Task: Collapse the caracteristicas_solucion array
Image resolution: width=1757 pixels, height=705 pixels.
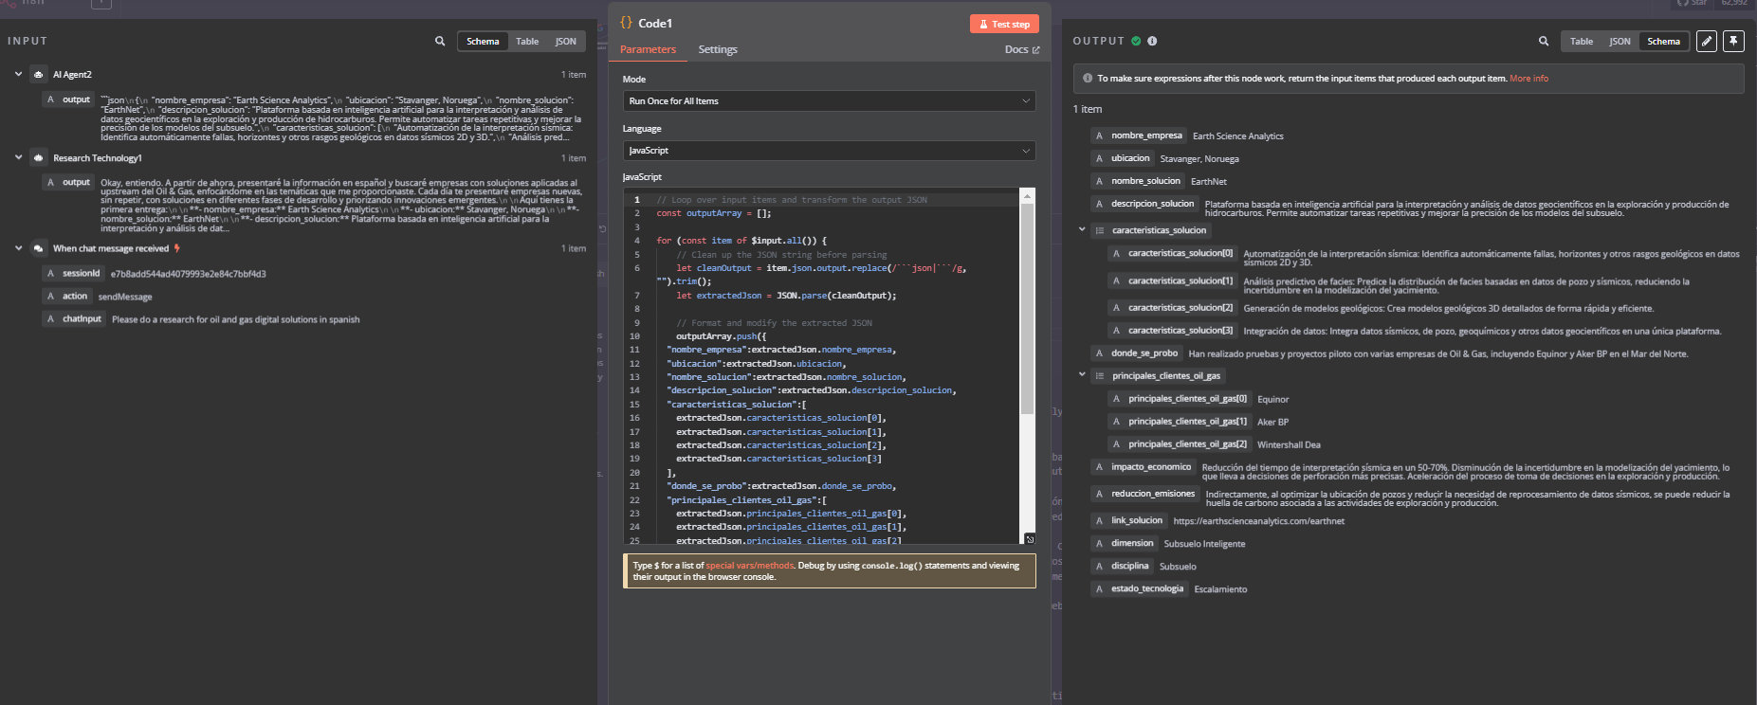Action: pos(1082,229)
